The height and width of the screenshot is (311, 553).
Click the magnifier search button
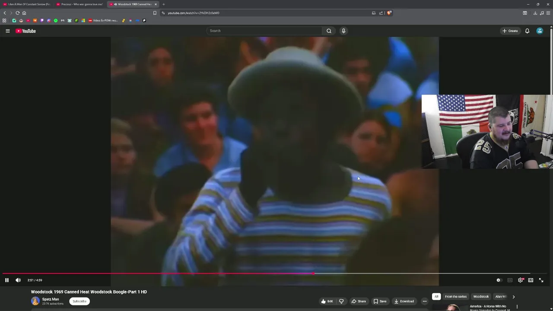click(x=329, y=31)
